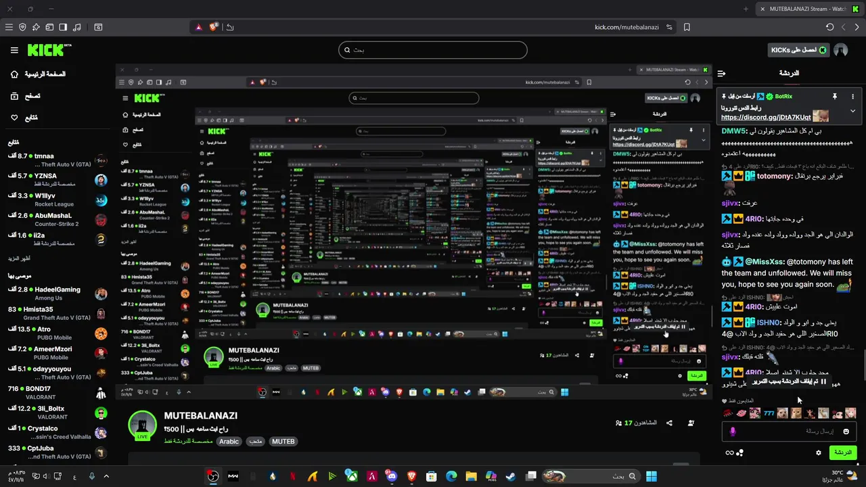The width and height of the screenshot is (866, 487).
Task: Open Crystalco recommended channel
Action: point(58,432)
